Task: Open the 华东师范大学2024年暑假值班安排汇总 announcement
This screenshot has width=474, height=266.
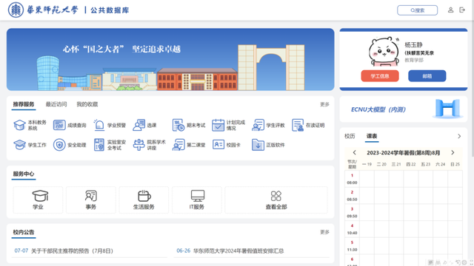Action: tap(238, 250)
